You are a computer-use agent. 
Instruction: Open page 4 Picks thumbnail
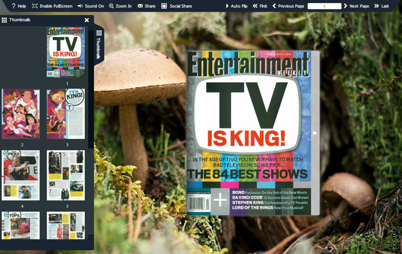[x=21, y=175]
